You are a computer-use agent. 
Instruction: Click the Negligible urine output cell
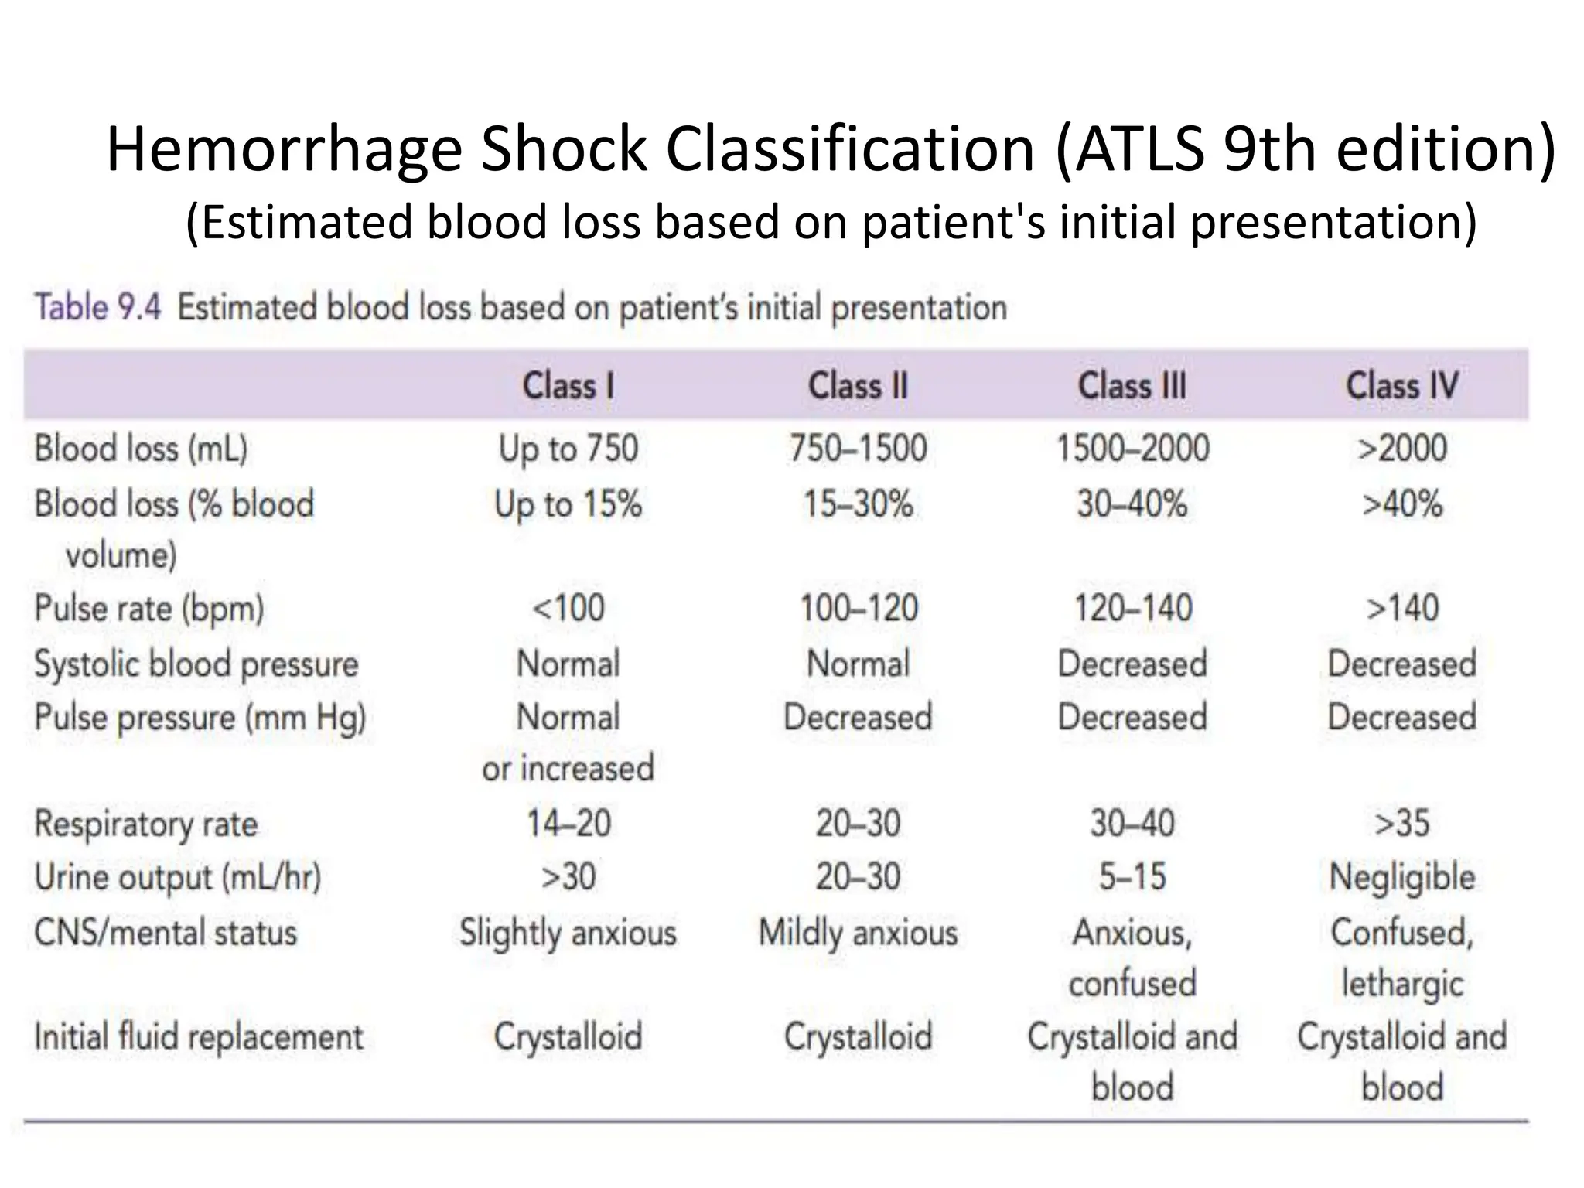click(x=1402, y=878)
